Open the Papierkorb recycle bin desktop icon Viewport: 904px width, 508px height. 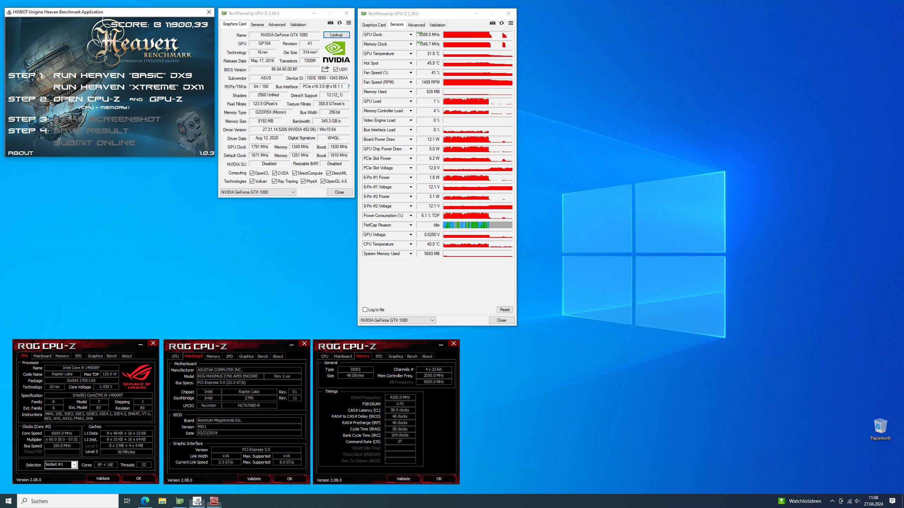click(880, 429)
